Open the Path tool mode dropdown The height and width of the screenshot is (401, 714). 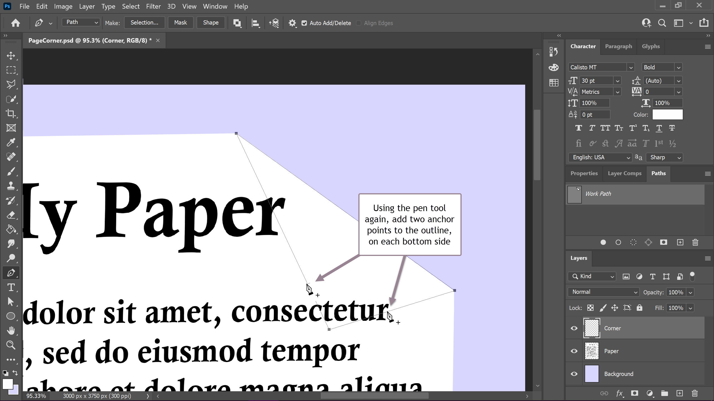[81, 22]
